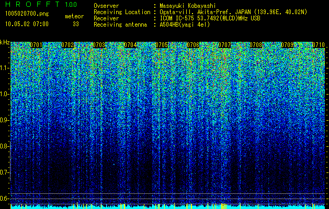Click the 0.7 frequency axis label
This screenshot has width=329, height=209.
[4, 172]
